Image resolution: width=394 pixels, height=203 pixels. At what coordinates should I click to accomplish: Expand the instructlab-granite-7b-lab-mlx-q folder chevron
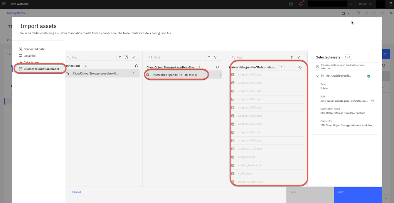click(220, 75)
